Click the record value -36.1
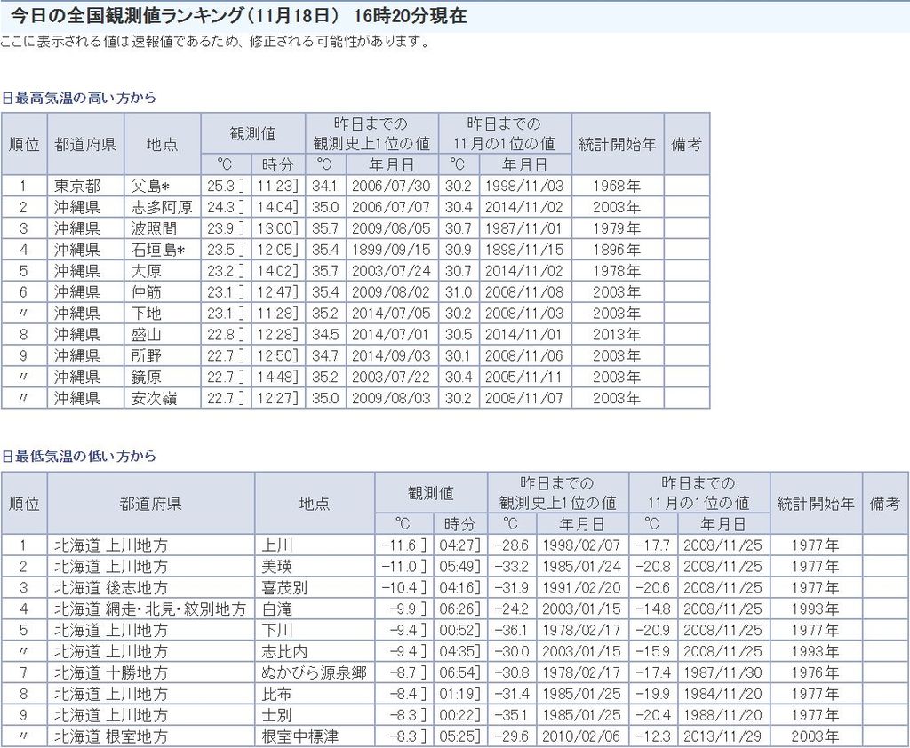Image resolution: width=910 pixels, height=748 pixels. [511, 630]
